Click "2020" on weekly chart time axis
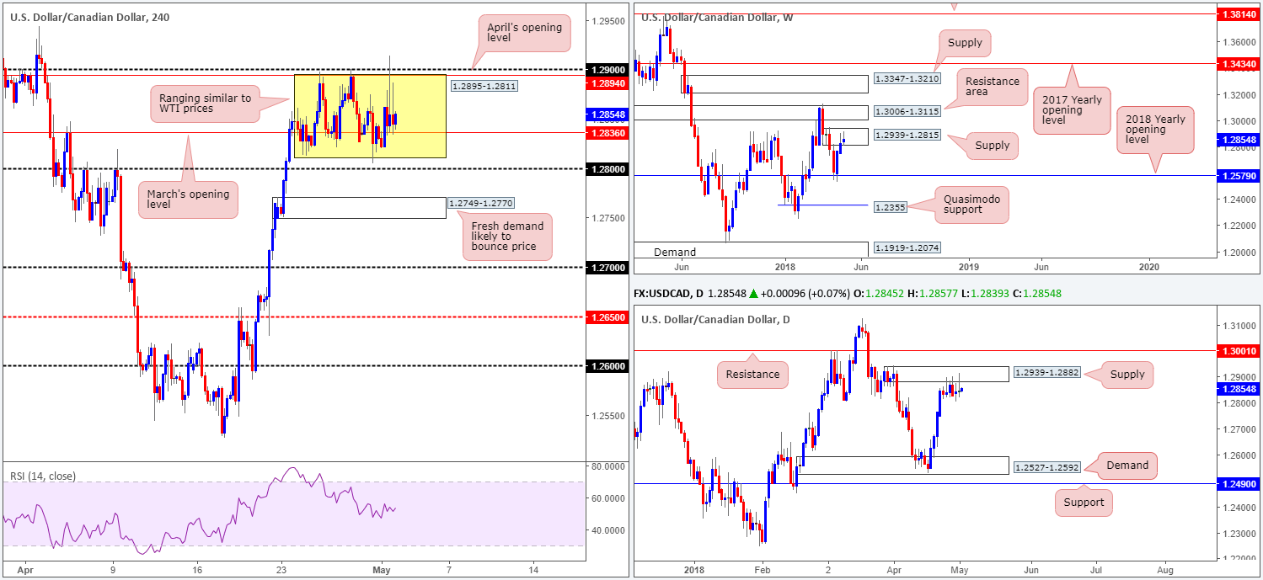Image resolution: width=1263 pixels, height=580 pixels. click(x=1148, y=265)
